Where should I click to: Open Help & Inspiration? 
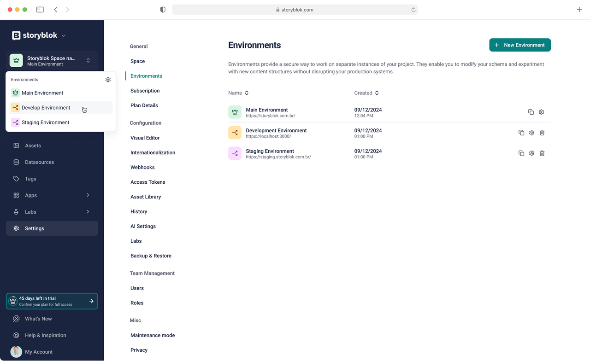tap(52, 335)
